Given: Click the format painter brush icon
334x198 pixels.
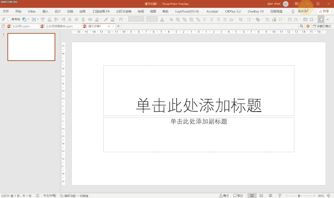Looking at the screenshot, I should 3,19.
